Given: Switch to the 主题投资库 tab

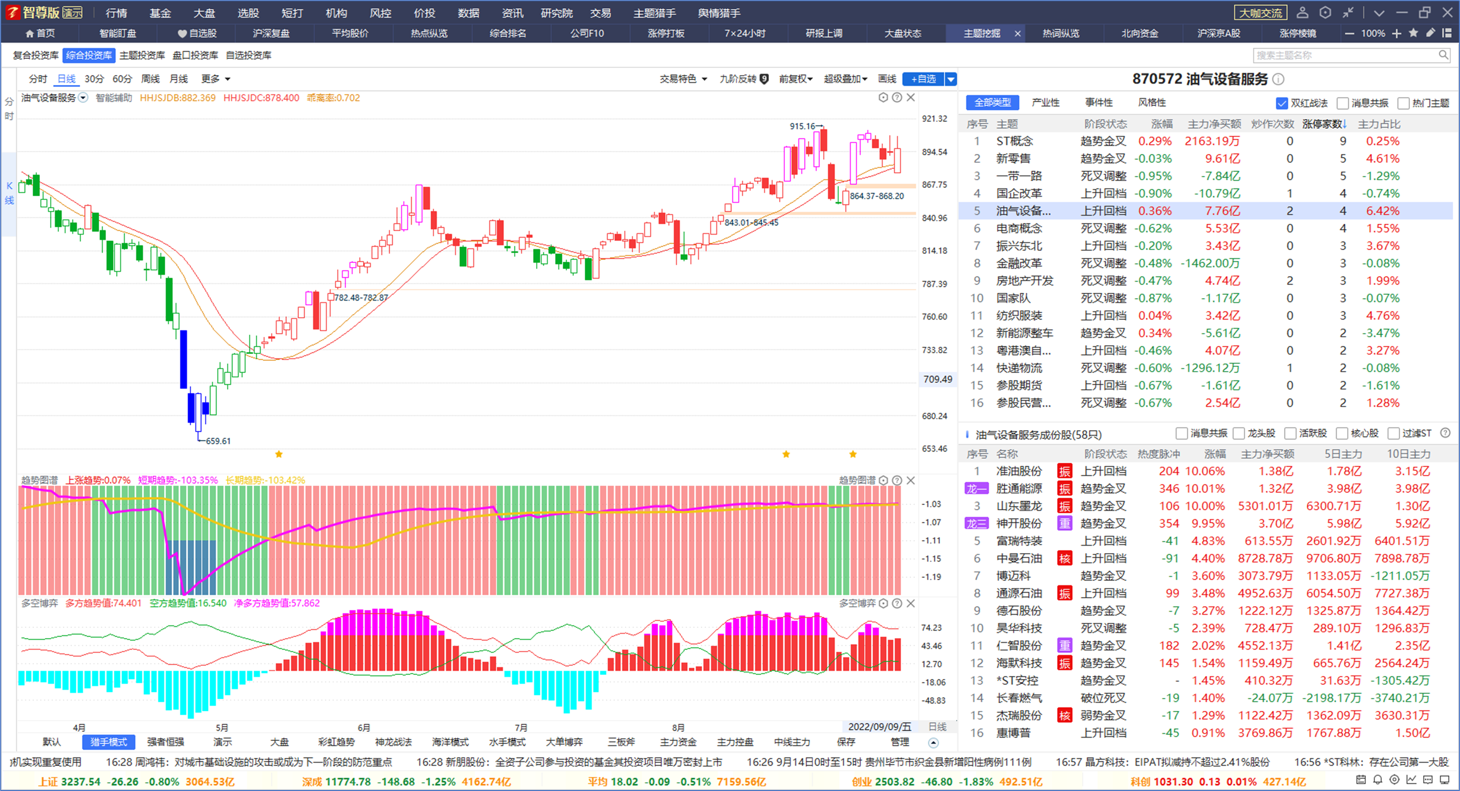Looking at the screenshot, I should [142, 55].
